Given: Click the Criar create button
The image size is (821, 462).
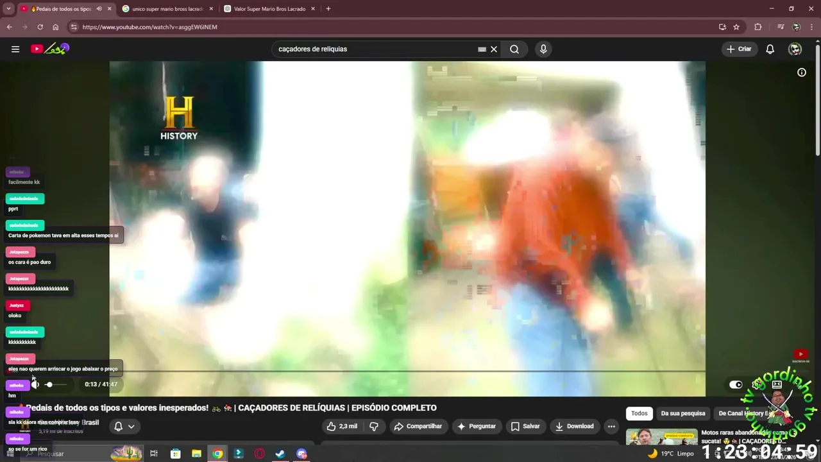Looking at the screenshot, I should [739, 49].
